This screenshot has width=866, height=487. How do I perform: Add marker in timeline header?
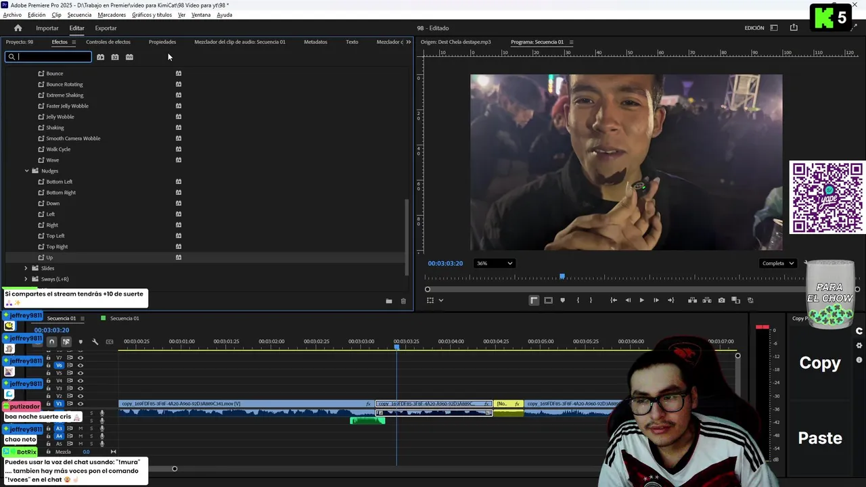81,342
